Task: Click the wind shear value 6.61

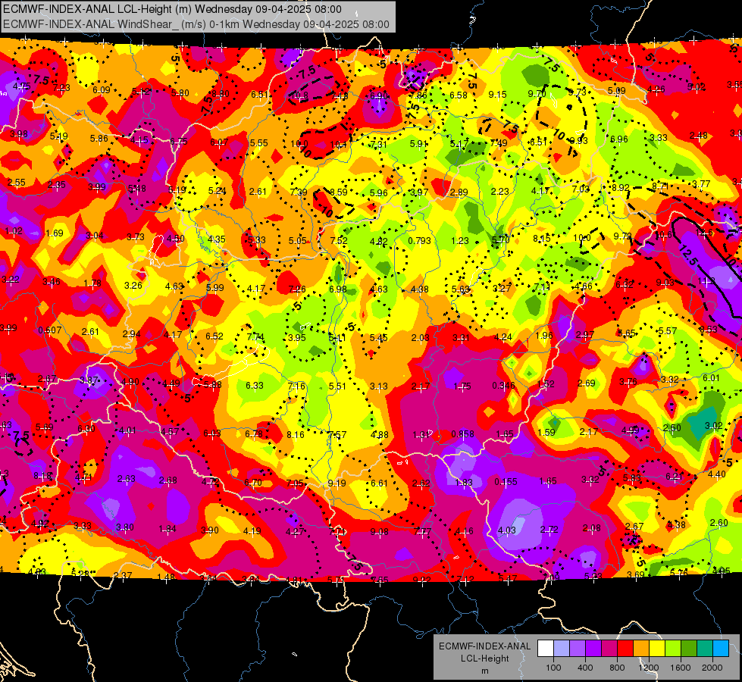Action: [379, 483]
